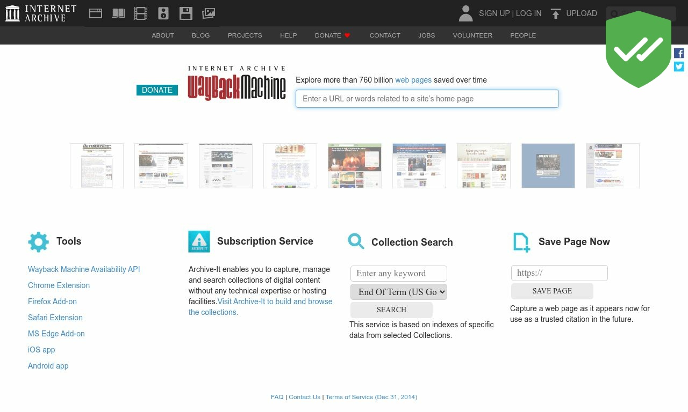Screen dimensions: 688x412
Task: Open the Contact menu item
Action: [x=385, y=35]
